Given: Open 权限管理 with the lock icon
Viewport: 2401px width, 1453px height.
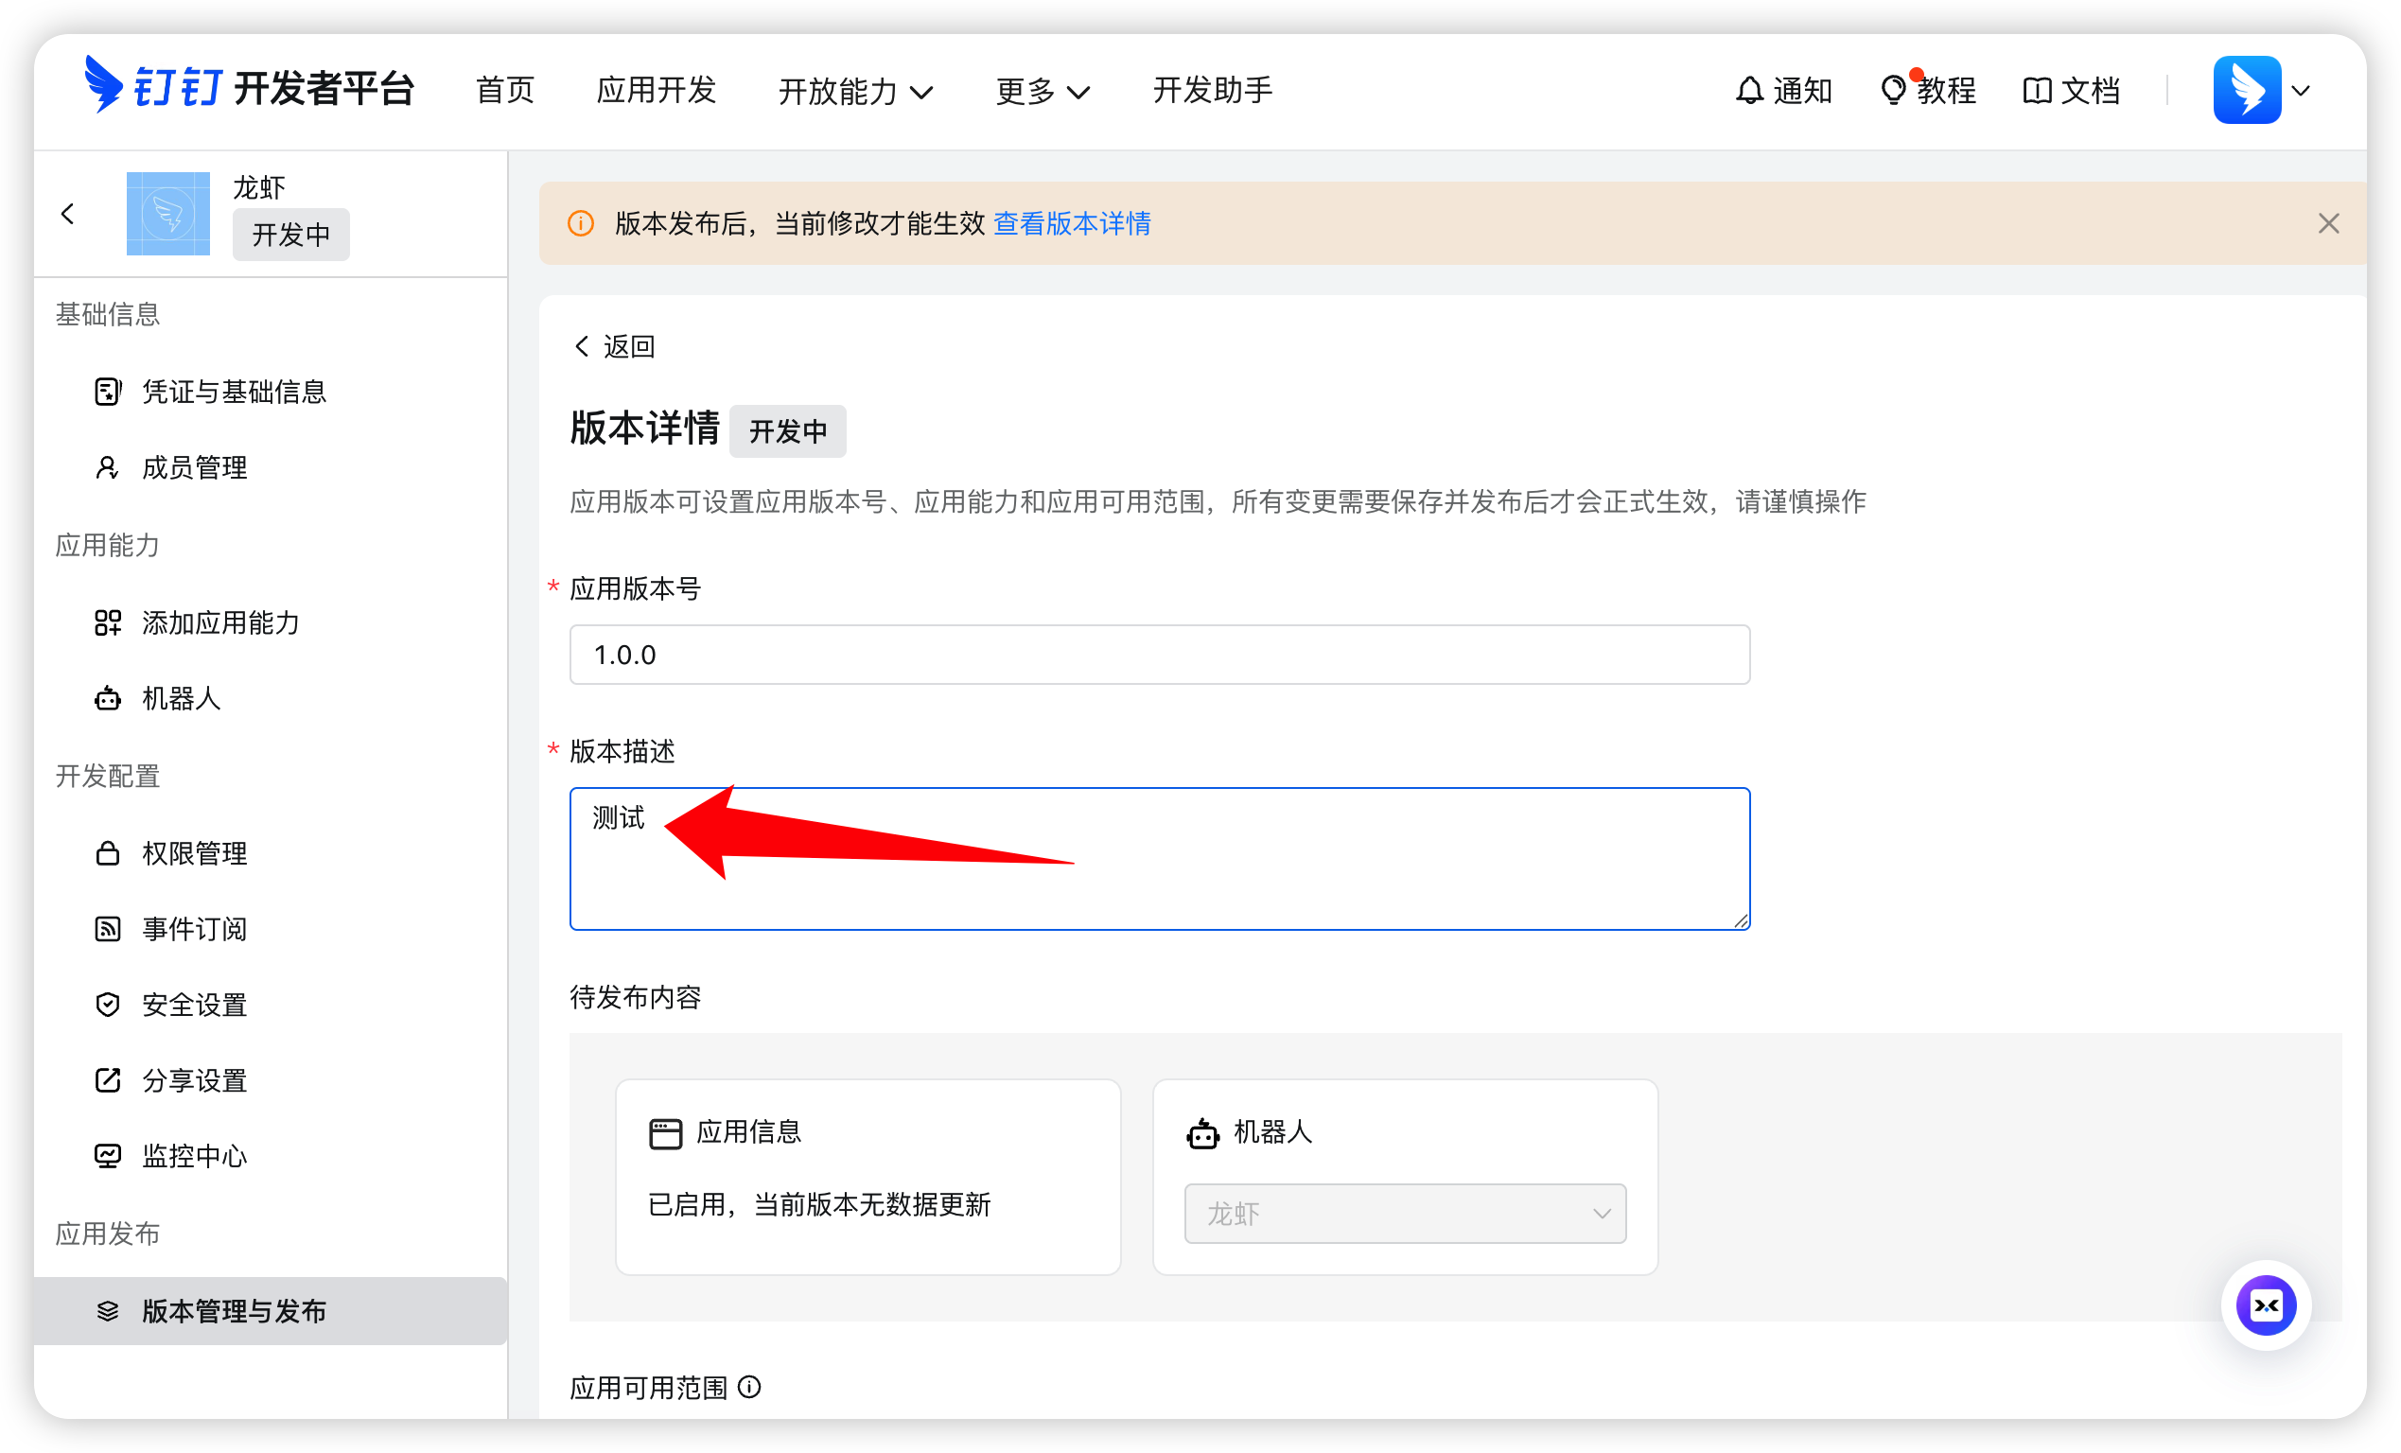Looking at the screenshot, I should pyautogui.click(x=194, y=853).
